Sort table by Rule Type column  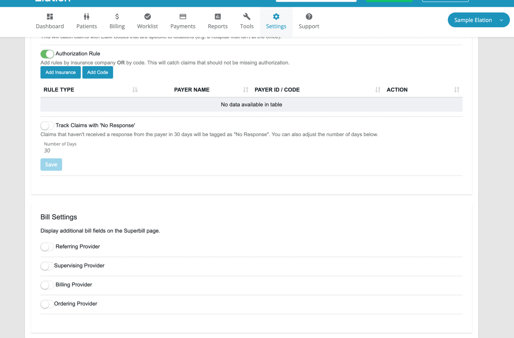[x=135, y=90]
